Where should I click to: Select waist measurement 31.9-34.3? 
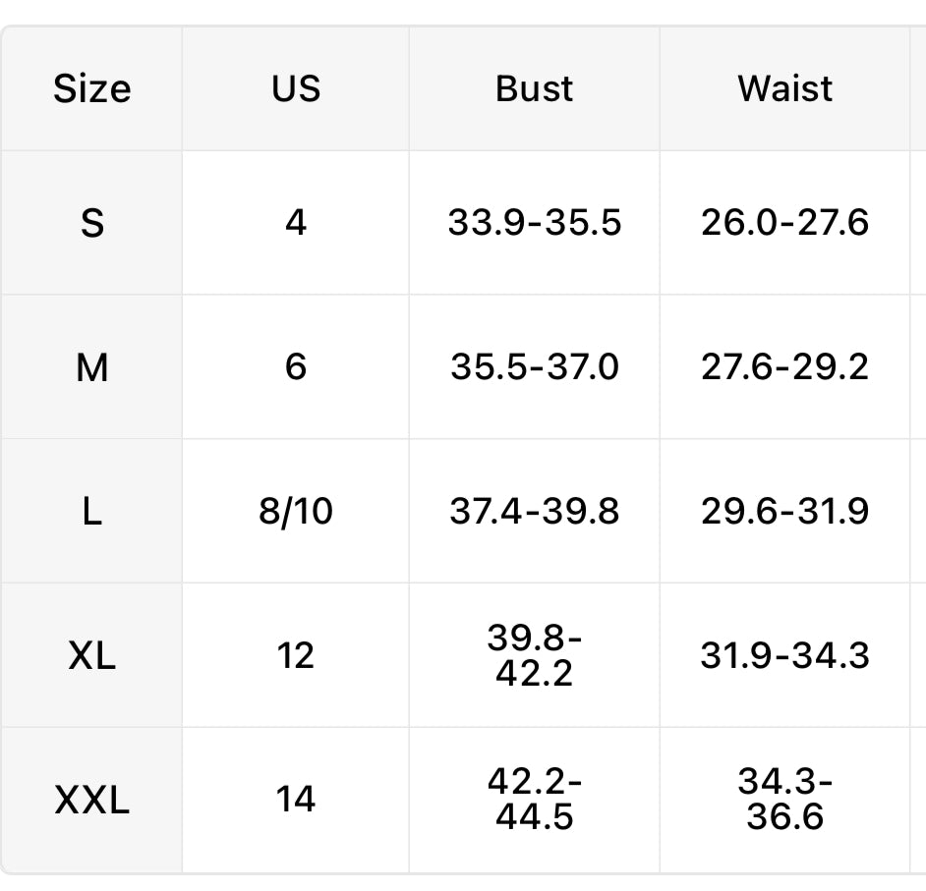[784, 655]
